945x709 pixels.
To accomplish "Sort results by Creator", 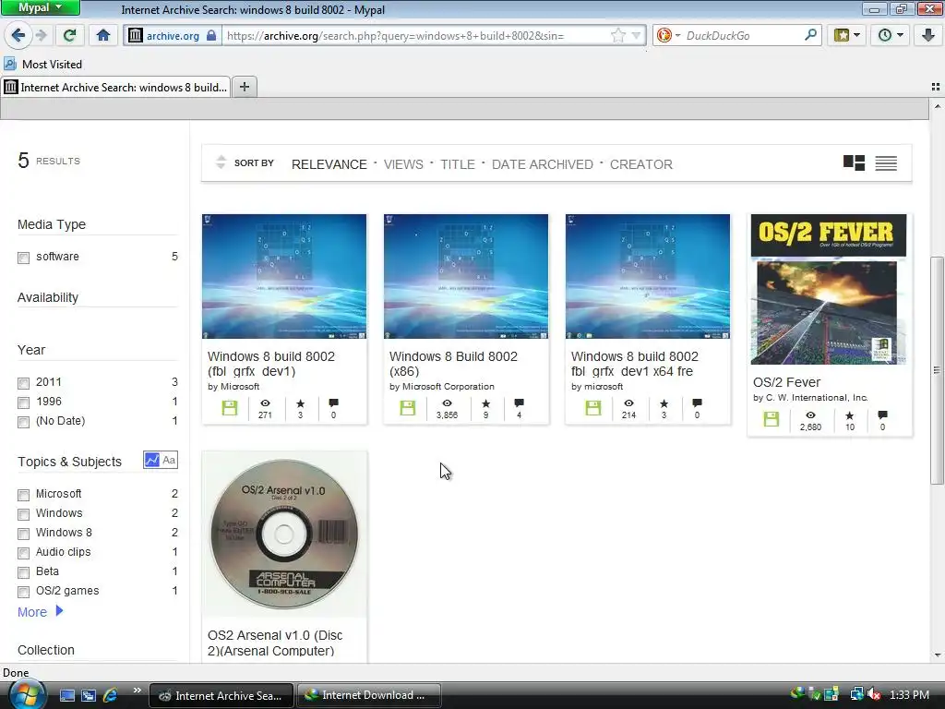I will pyautogui.click(x=640, y=164).
